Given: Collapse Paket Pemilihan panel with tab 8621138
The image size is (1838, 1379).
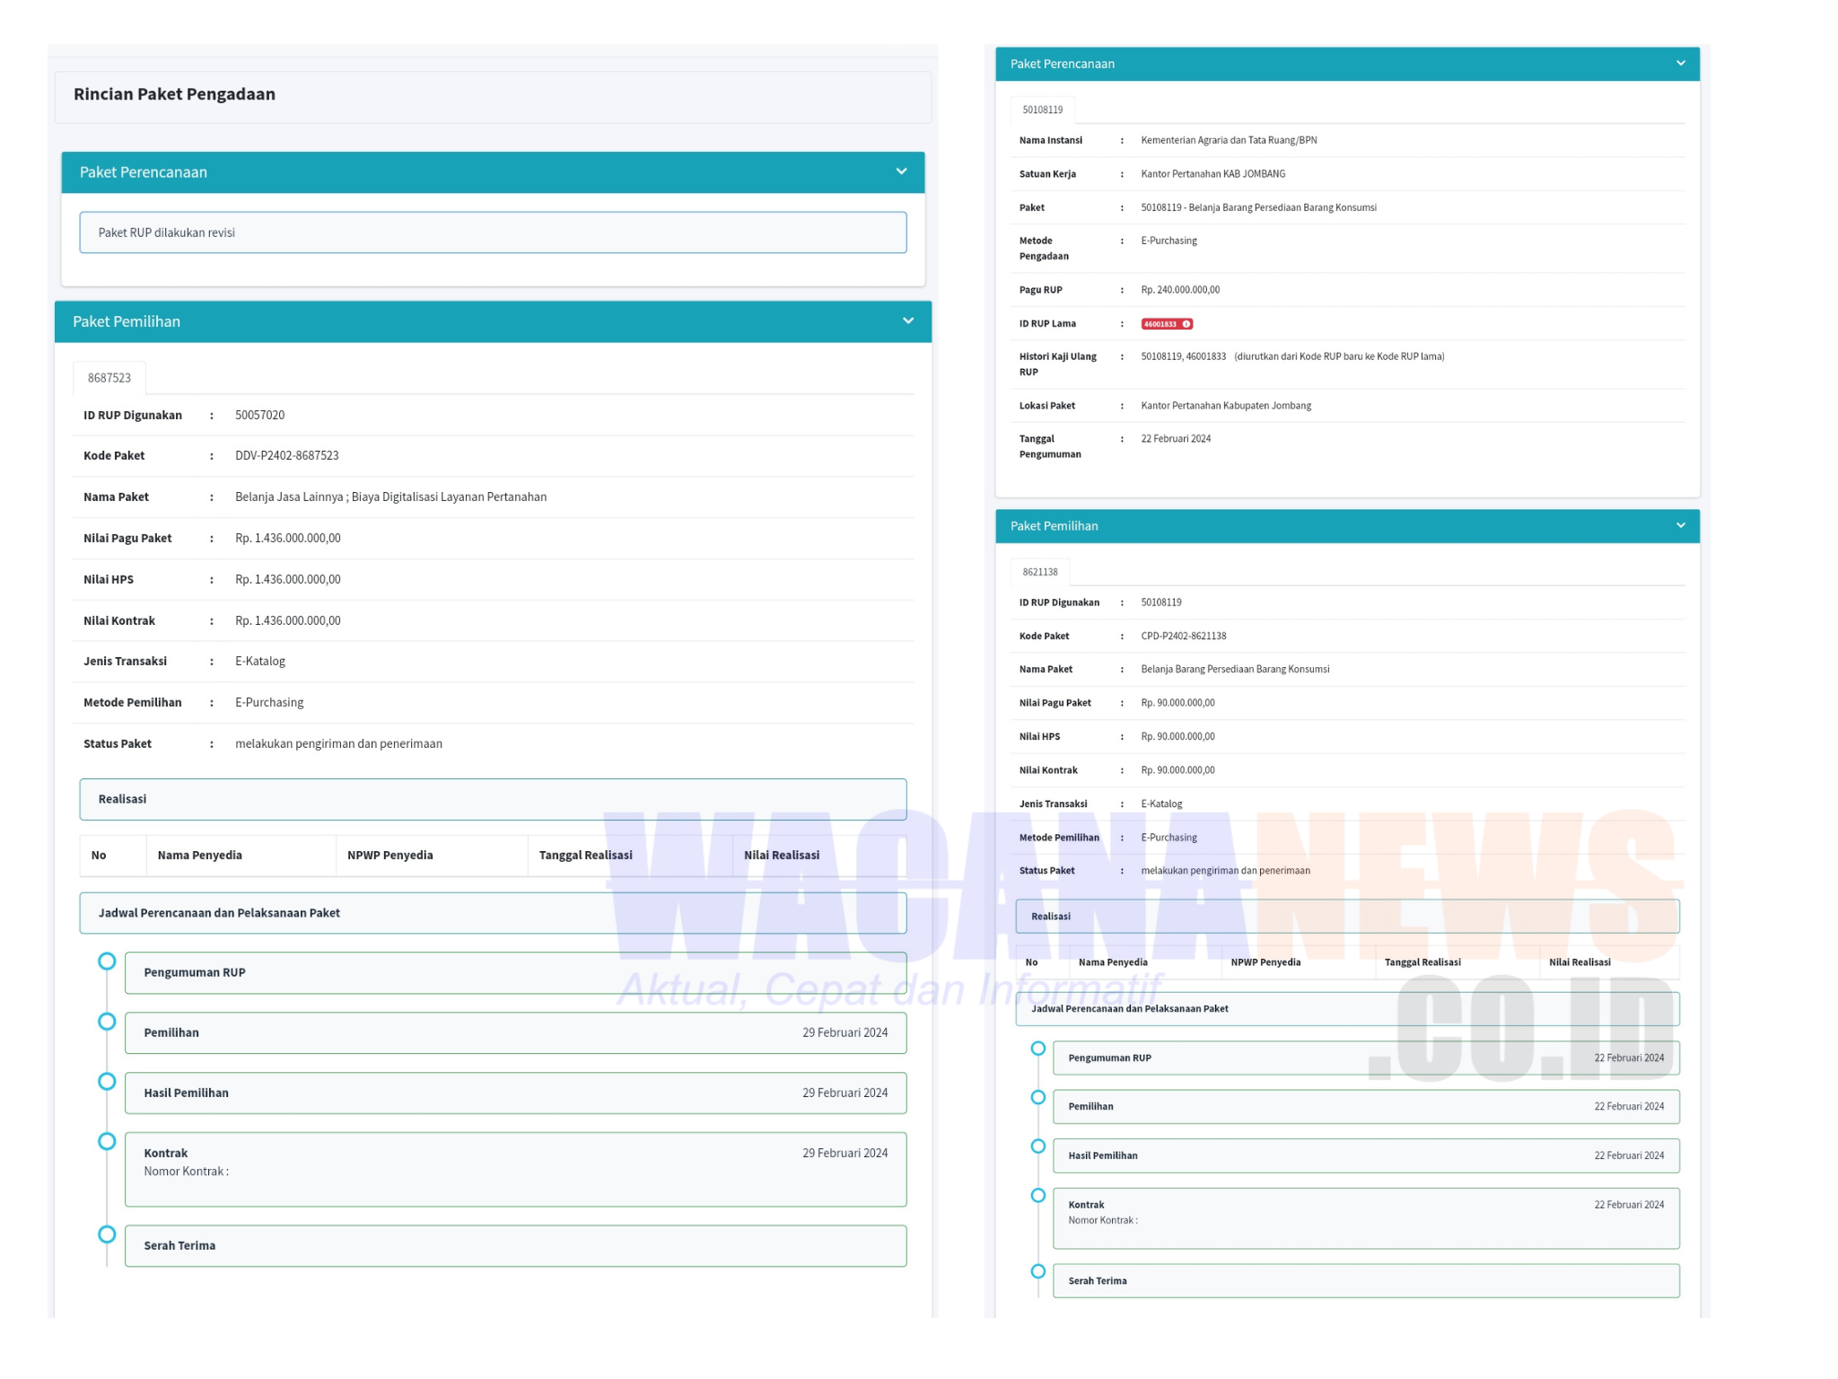Looking at the screenshot, I should [1680, 526].
